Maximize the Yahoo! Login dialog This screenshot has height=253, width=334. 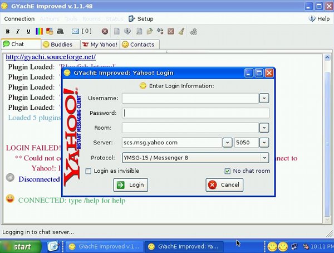pos(259,73)
